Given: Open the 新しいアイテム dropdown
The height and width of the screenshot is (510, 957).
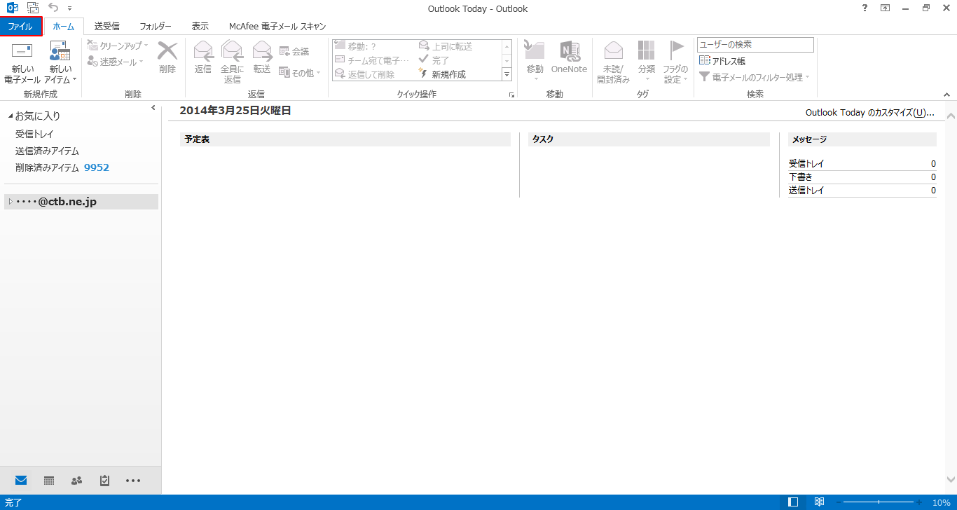Looking at the screenshot, I should 60,63.
